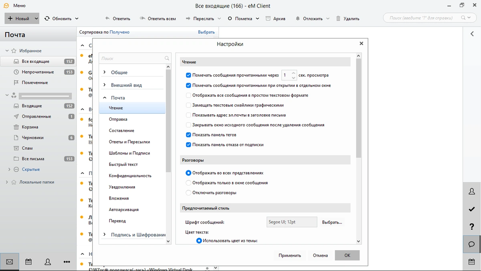The height and width of the screenshot is (271, 481).
Task: Open the agenda calendar icon in right sidebar
Action: [472, 262]
